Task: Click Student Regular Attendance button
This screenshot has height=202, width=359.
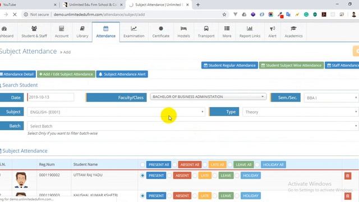Action: coord(229,65)
